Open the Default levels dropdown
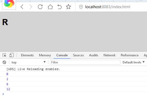This screenshot has height=101, width=147. pyautogui.click(x=133, y=62)
